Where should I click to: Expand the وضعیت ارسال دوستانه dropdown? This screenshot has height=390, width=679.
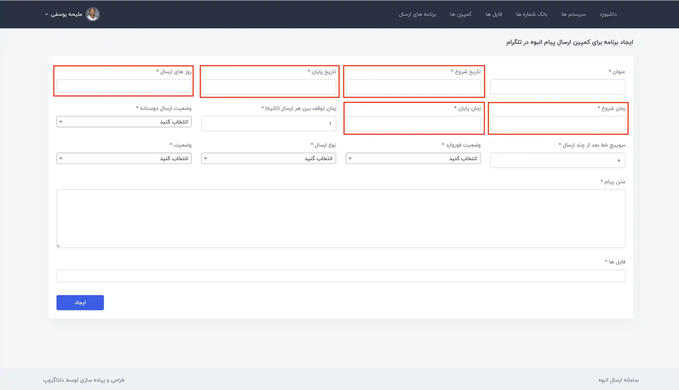[x=124, y=122]
